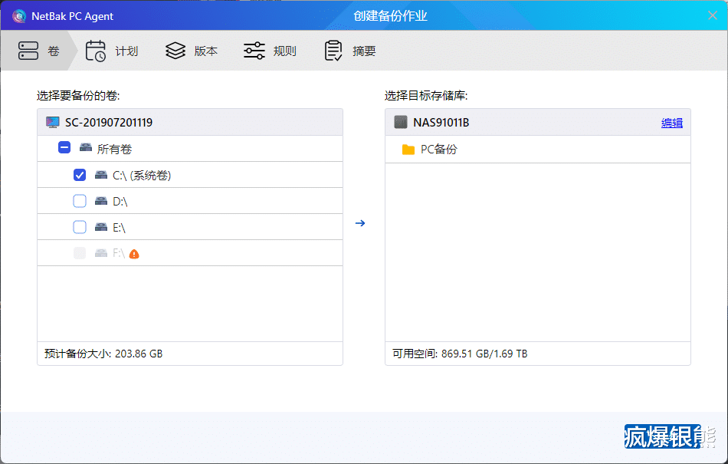
Task: Select the D:\ row label
Action: click(120, 201)
